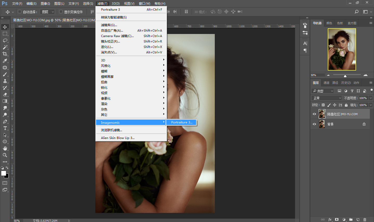Screen dimensions: 374x222
Task: Switch to the 通道 tab
Action: 326,83
